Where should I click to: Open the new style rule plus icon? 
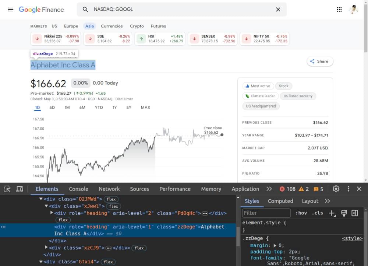coord(332,213)
